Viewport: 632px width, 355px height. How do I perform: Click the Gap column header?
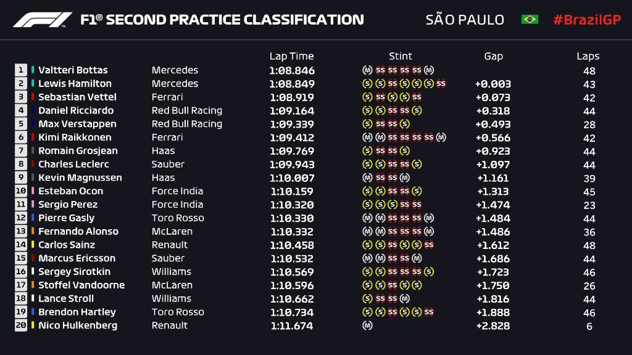[493, 56]
